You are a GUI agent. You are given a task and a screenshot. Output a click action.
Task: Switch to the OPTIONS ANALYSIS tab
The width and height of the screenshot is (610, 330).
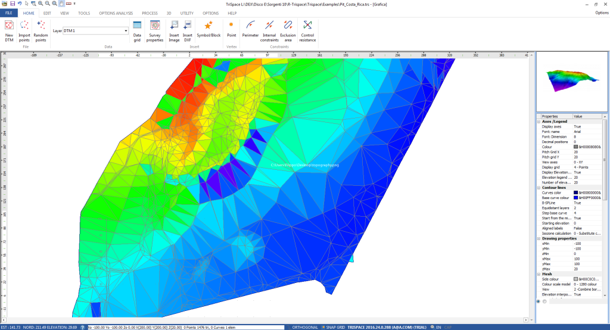pos(115,13)
